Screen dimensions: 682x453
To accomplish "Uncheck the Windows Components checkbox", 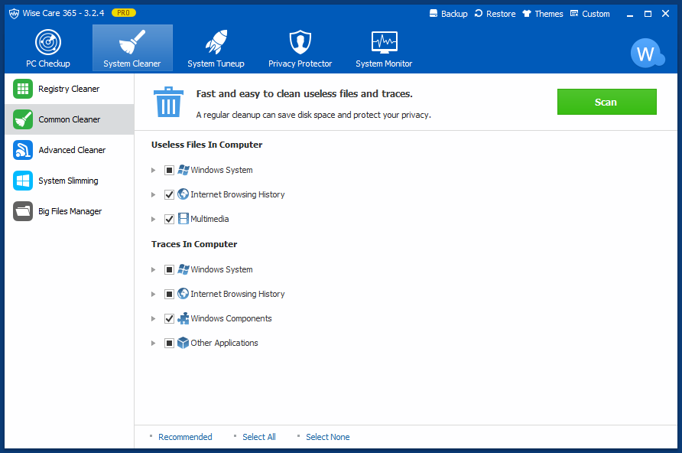I will click(169, 318).
